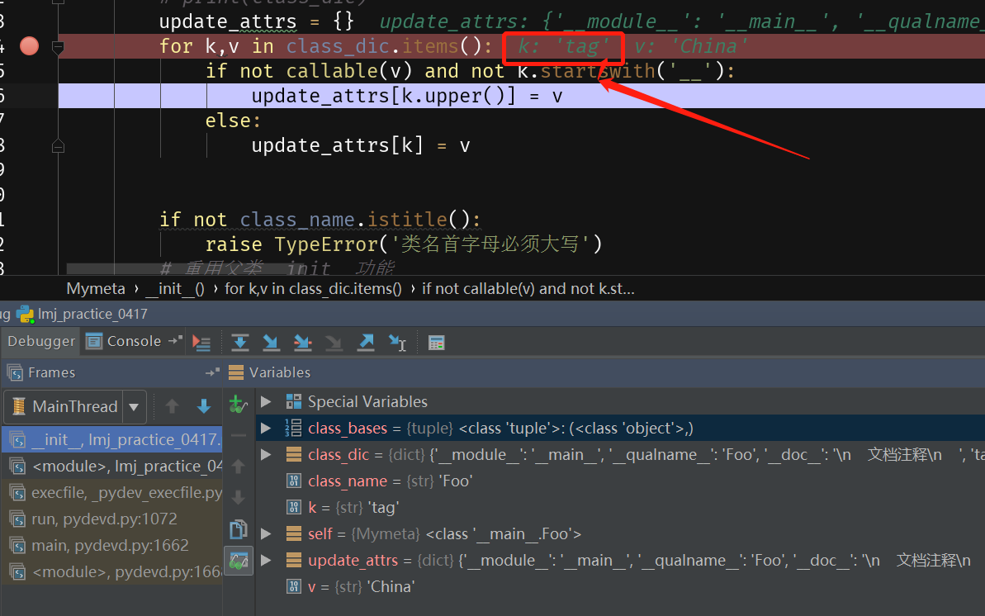985x616 pixels.
Task: Click the class_bases tuple type icon
Action: 293,428
